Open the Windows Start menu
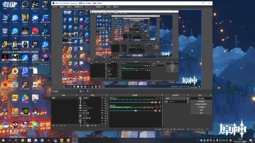The height and width of the screenshot is (143, 255). tap(3, 140)
